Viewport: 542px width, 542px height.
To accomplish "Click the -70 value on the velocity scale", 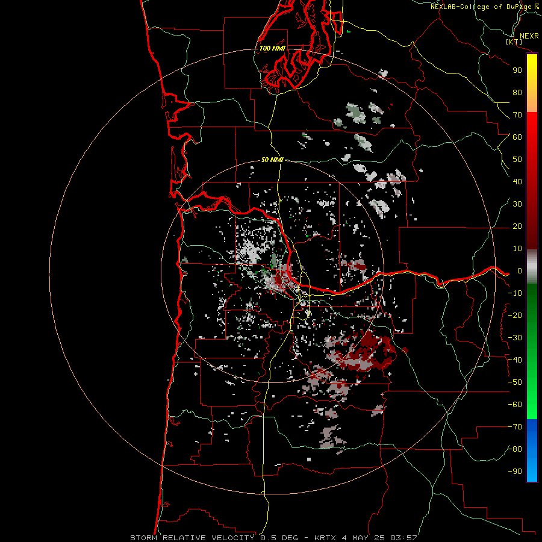I will (x=515, y=427).
